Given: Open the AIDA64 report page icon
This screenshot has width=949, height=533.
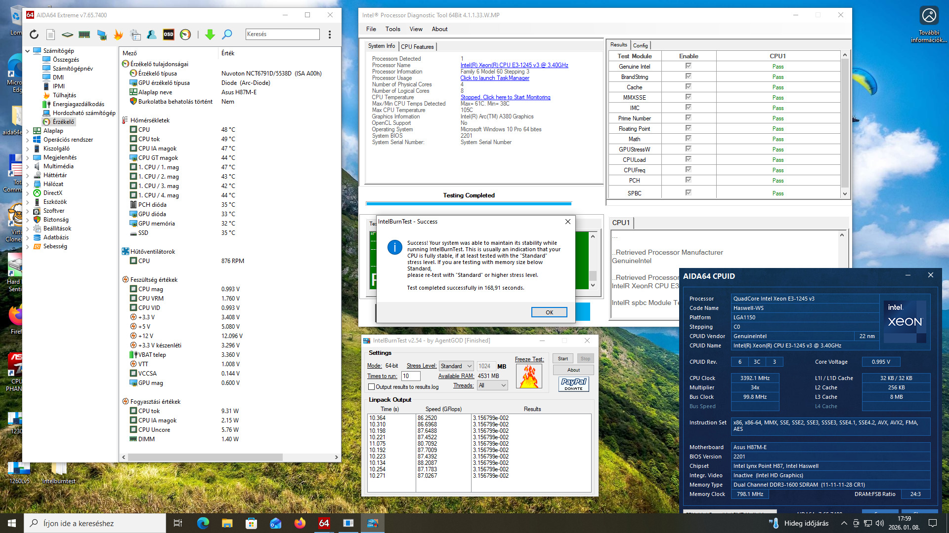Looking at the screenshot, I should [x=50, y=34].
